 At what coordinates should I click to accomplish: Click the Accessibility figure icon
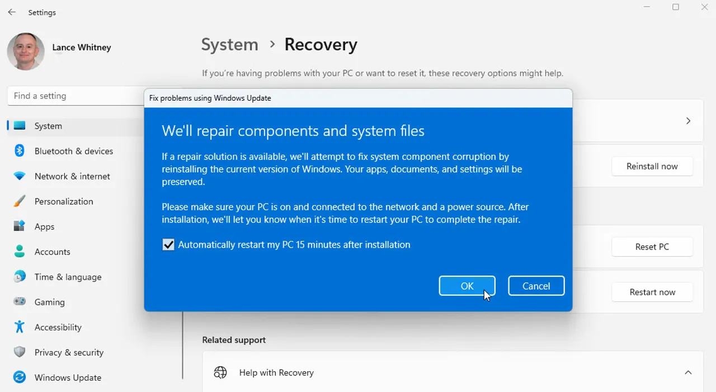(20, 327)
